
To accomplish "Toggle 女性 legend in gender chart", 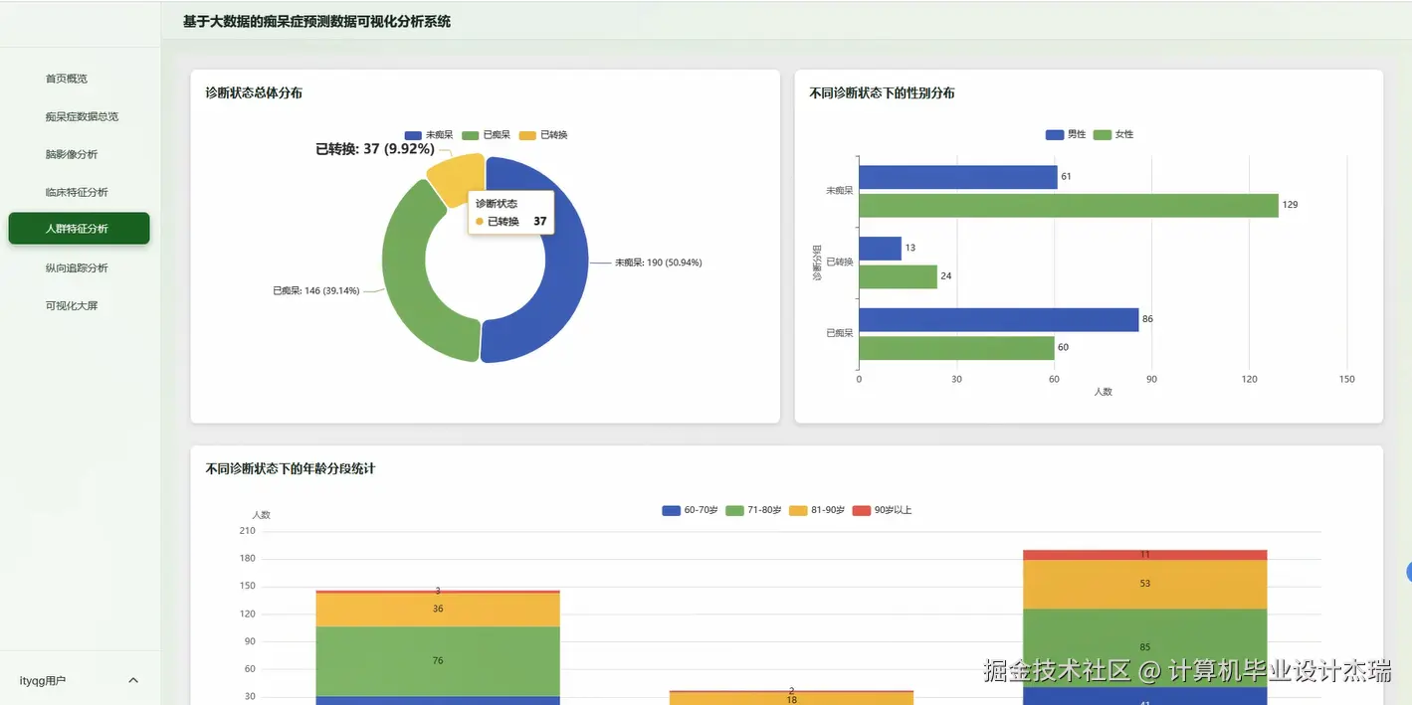I will pyautogui.click(x=1113, y=134).
